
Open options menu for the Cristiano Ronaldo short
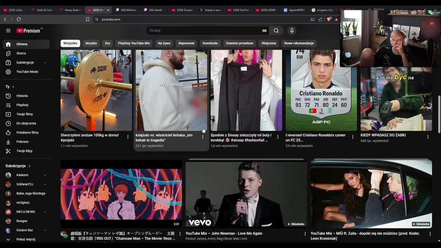[x=353, y=137]
